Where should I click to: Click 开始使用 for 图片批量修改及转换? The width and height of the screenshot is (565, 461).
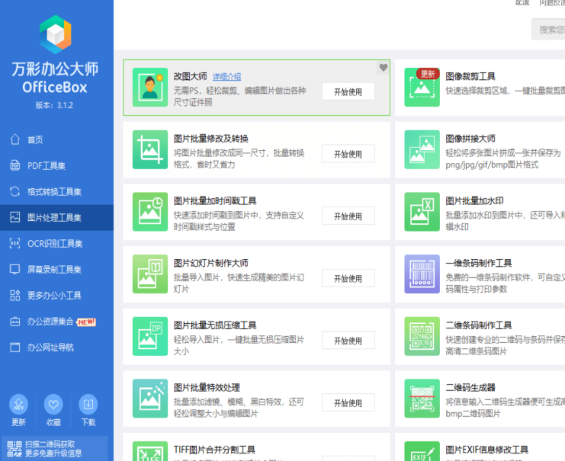pyautogui.click(x=348, y=154)
